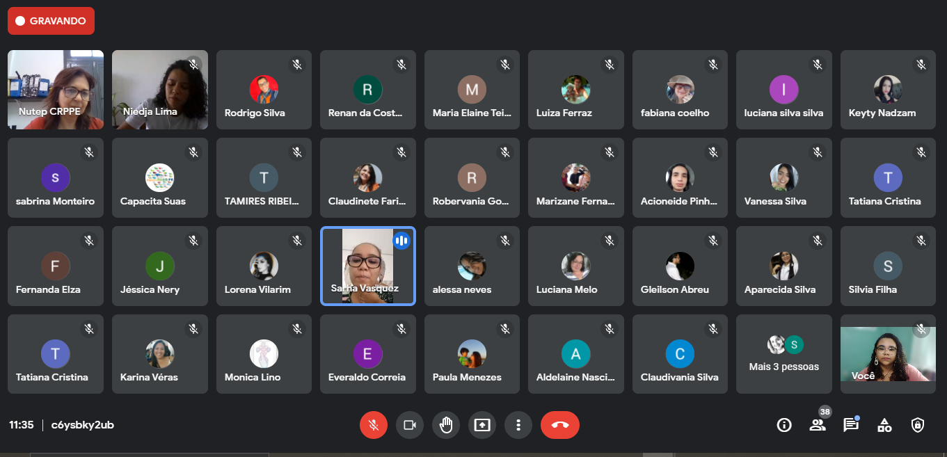947x457 pixels.
Task: Open host controls lock icon
Action: 918,425
